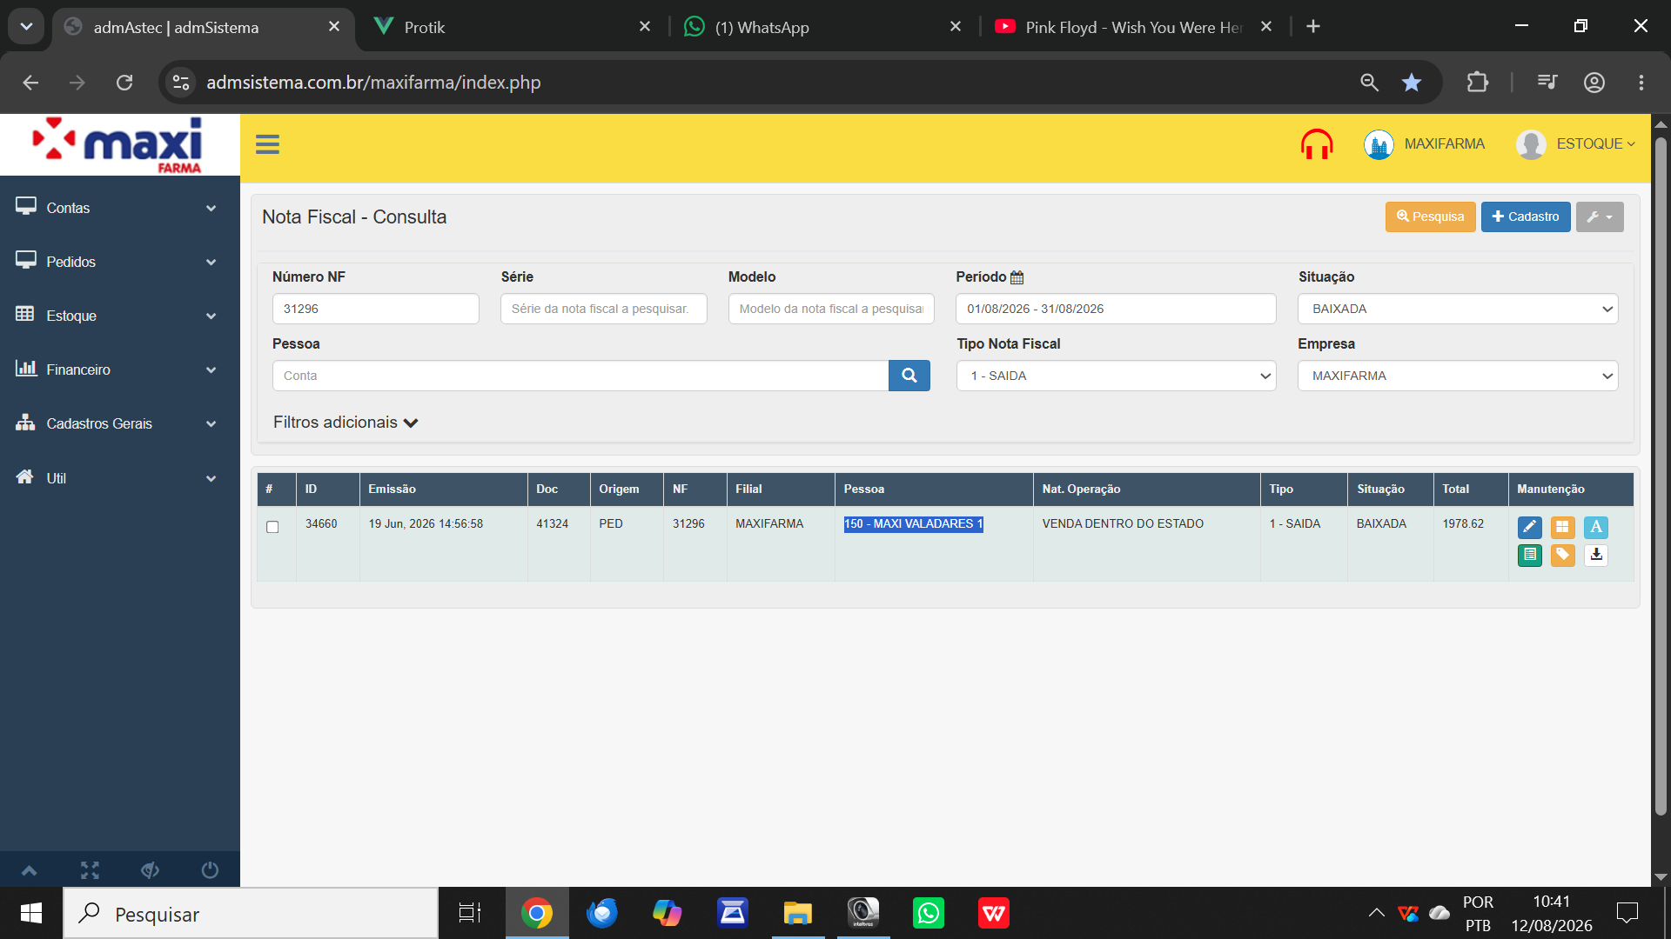This screenshot has height=939, width=1671.
Task: Click the orange grid icon in Manutenção column
Action: pos(1562,527)
